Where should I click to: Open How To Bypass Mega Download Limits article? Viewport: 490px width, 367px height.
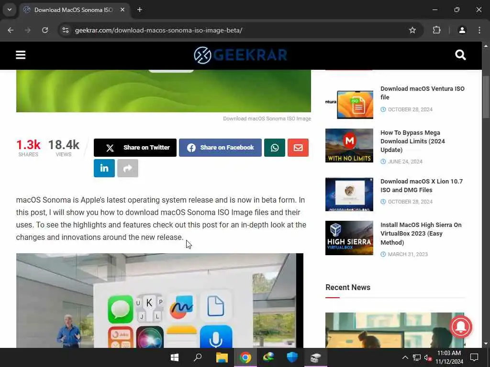click(x=412, y=141)
